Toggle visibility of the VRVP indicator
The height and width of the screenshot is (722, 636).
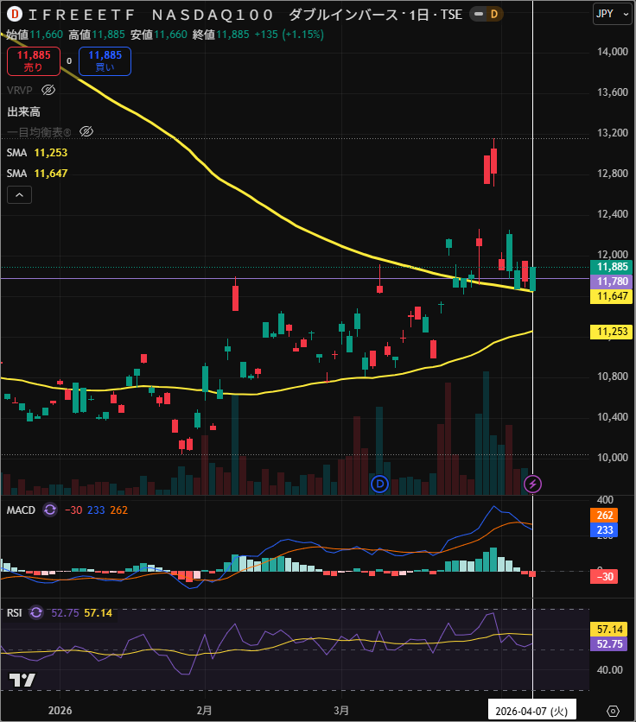[48, 90]
